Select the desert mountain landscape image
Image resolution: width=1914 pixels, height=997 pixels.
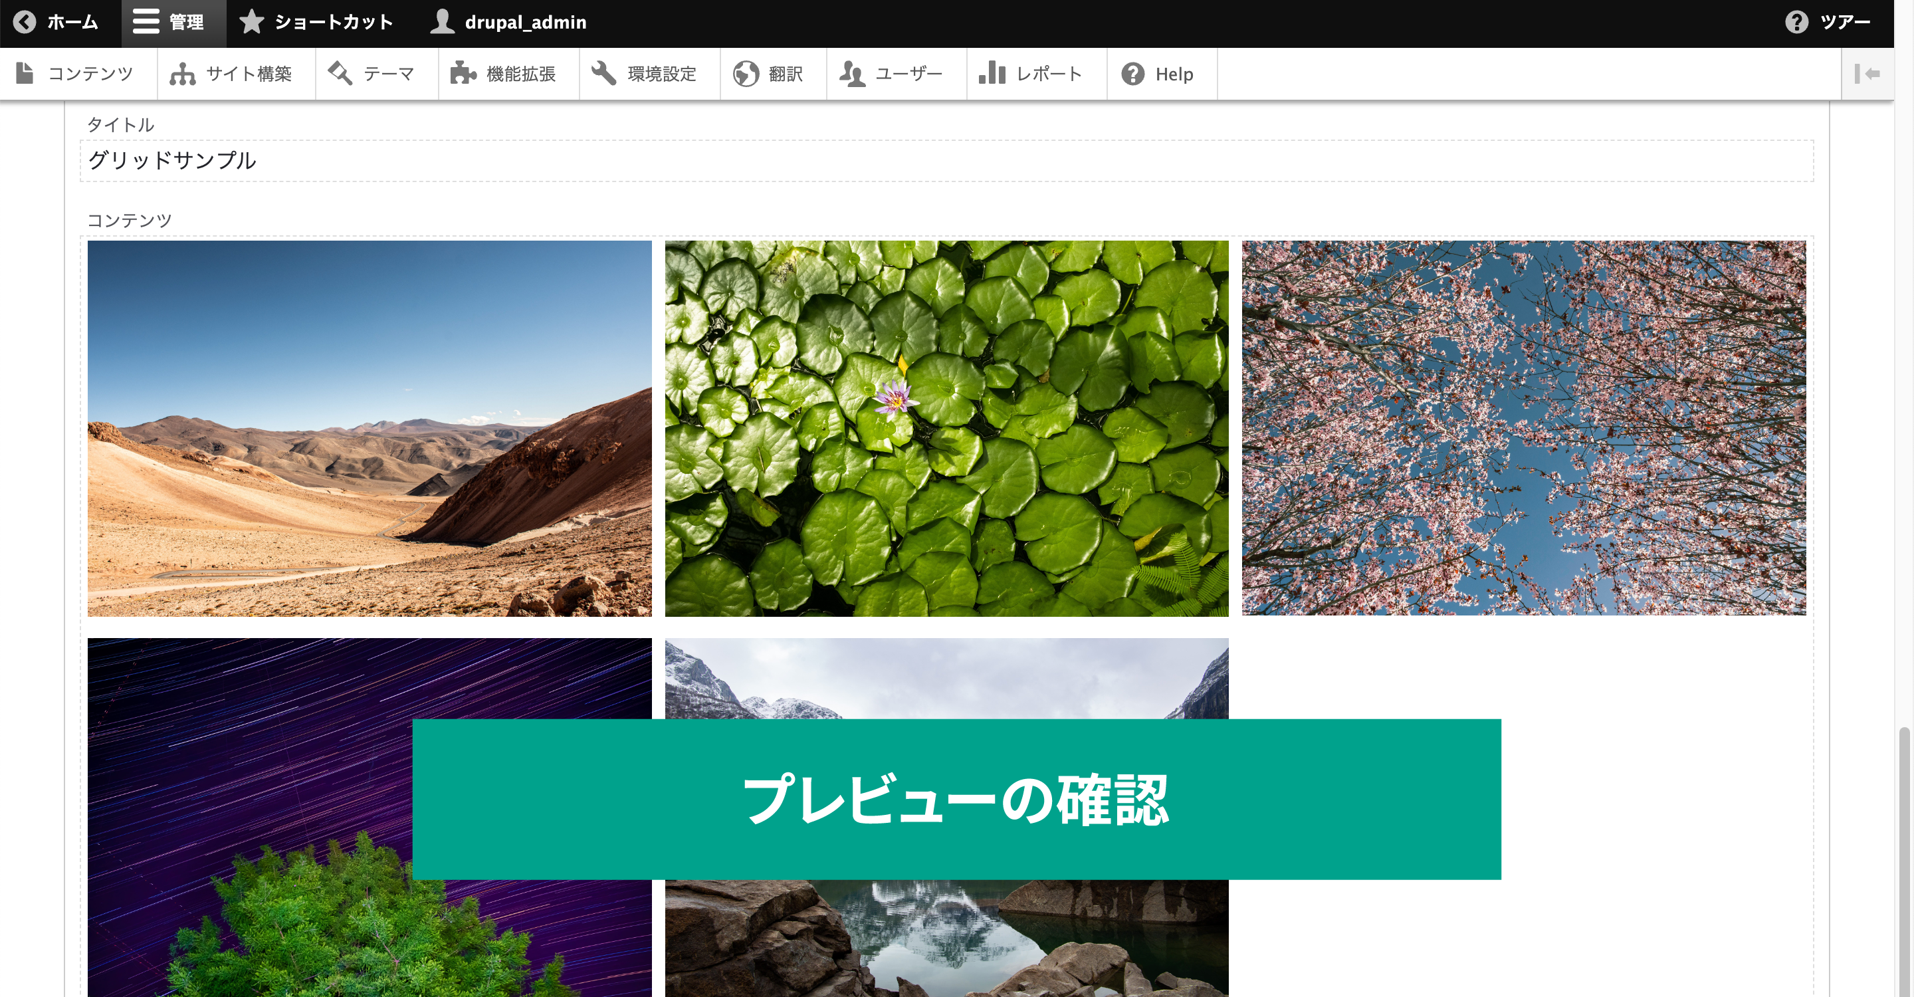tap(370, 428)
